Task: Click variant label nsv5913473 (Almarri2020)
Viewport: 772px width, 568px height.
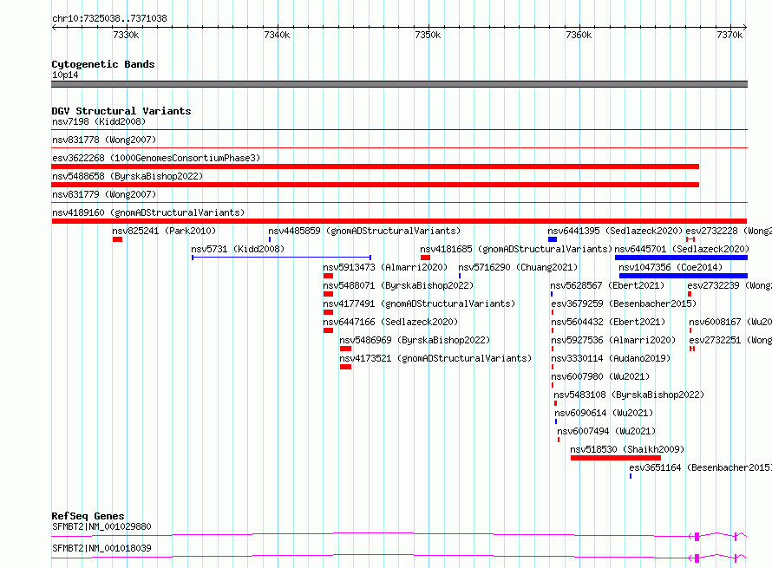Action: 385,267
